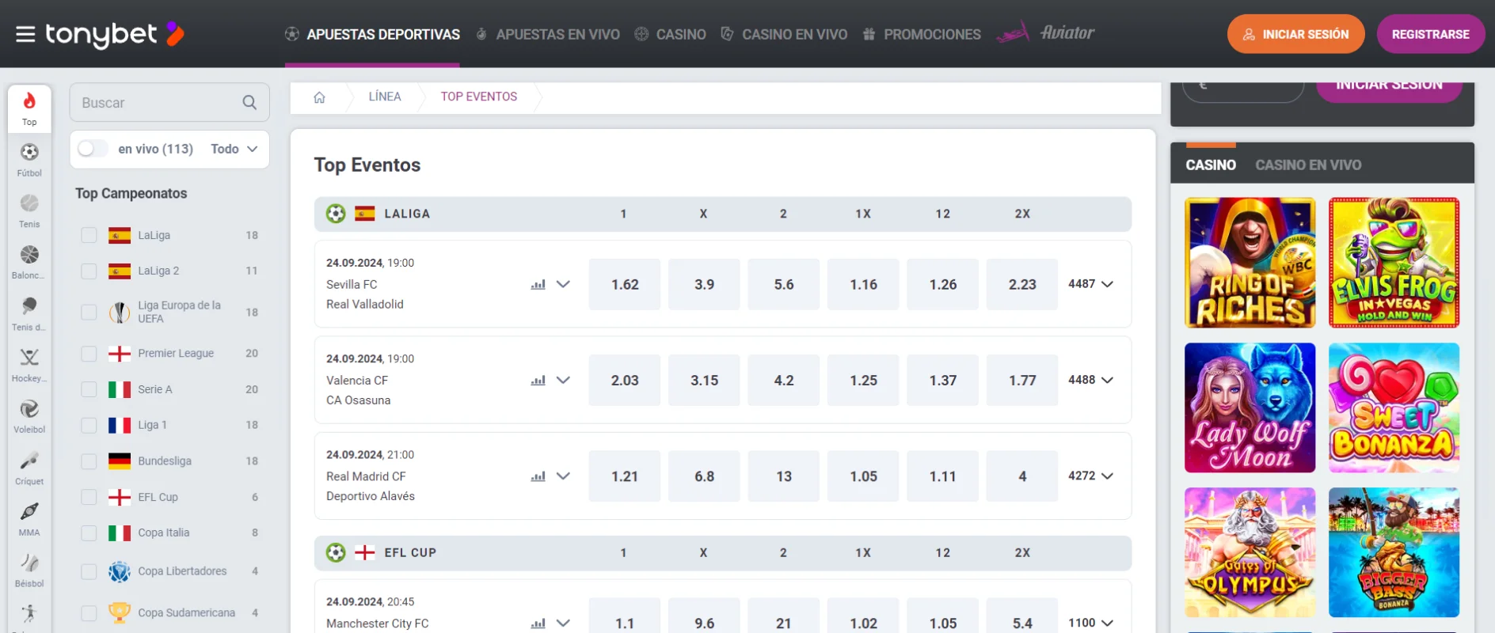Viewport: 1495px width, 633px height.
Task: Click the Registrarse button
Action: [1430, 34]
